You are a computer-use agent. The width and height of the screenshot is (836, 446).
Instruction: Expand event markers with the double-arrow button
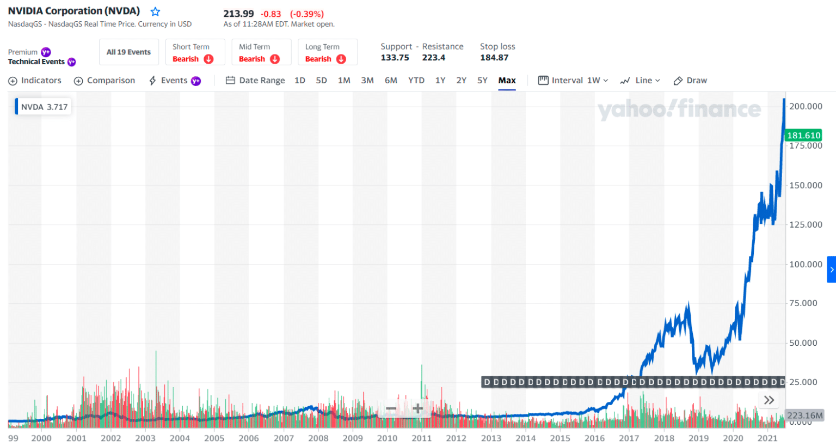click(x=769, y=400)
